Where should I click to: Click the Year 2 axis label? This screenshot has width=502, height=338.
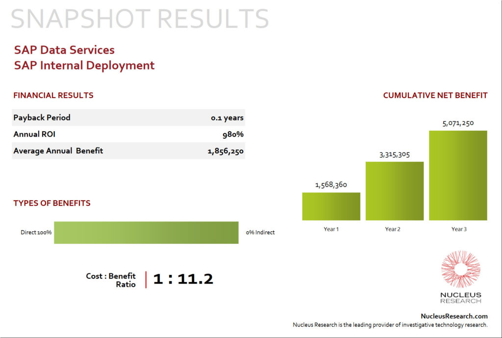[x=393, y=229]
